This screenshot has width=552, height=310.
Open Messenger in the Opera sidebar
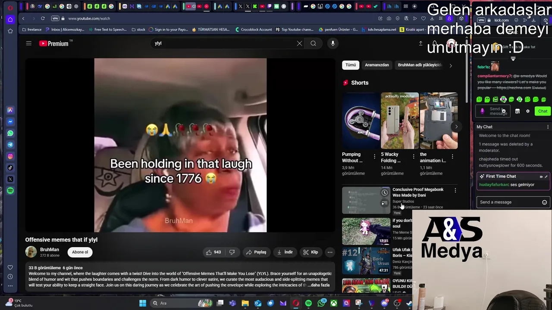click(x=10, y=122)
